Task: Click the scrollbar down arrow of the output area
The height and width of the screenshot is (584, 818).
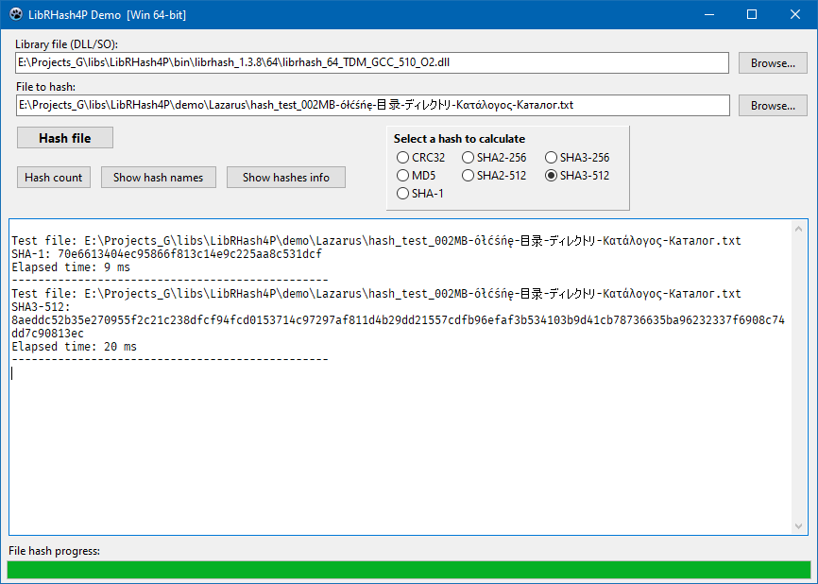Action: [x=799, y=527]
